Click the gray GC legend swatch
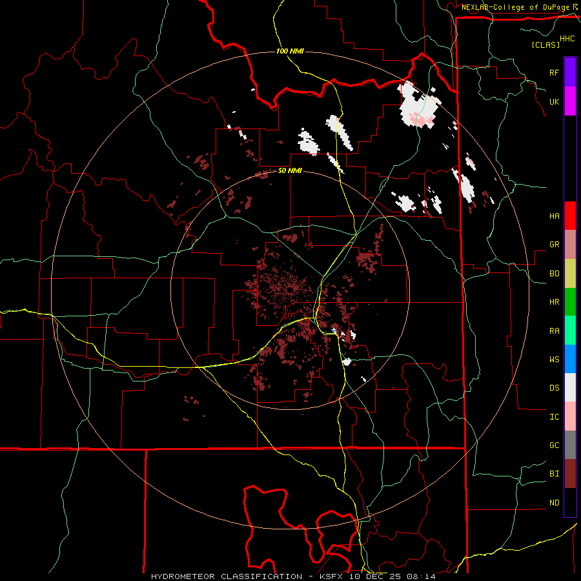Image resolution: width=581 pixels, height=581 pixels. point(570,445)
